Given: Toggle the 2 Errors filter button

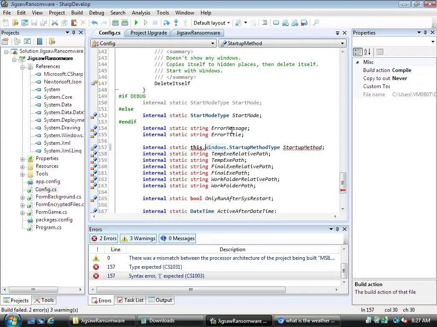Looking at the screenshot, I should [104, 238].
